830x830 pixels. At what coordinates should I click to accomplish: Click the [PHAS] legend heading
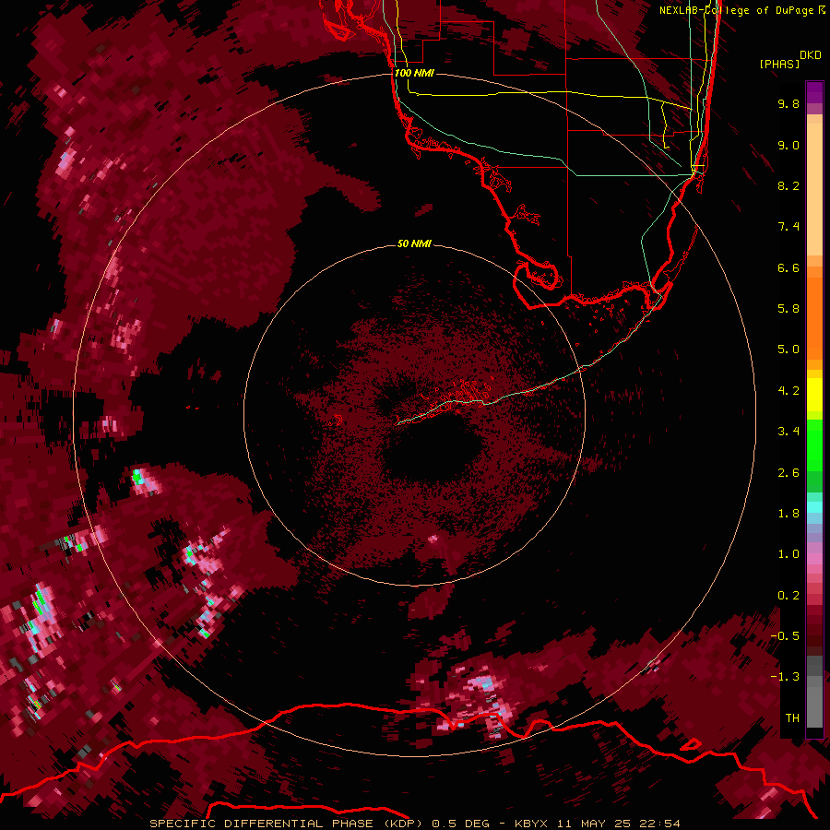click(x=779, y=64)
